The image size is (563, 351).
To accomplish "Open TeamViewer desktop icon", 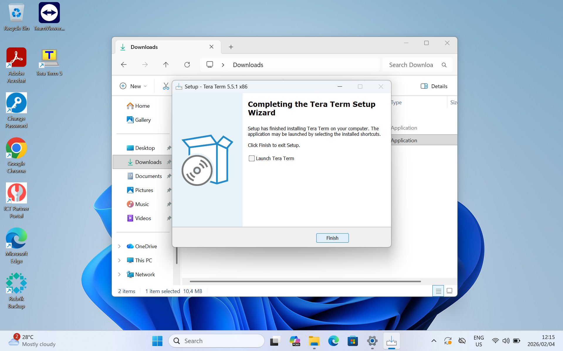I will point(49,16).
